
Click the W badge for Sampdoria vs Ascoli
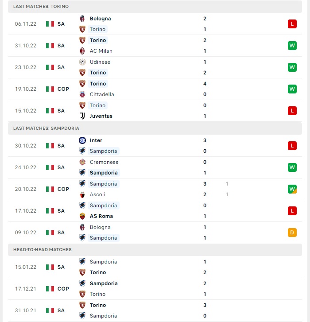pyautogui.click(x=292, y=189)
